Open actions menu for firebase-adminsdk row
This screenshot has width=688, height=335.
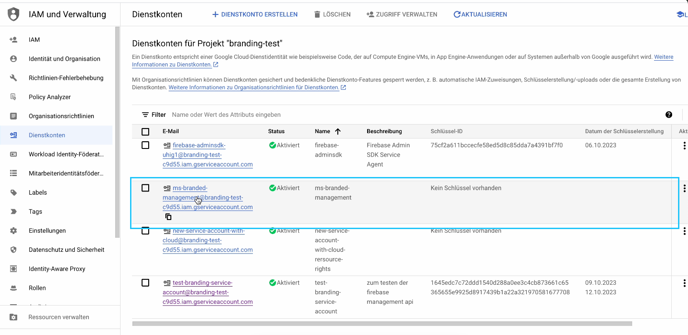coord(684,146)
